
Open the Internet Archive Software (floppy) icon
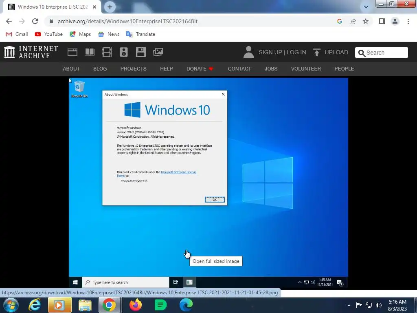pos(140,52)
